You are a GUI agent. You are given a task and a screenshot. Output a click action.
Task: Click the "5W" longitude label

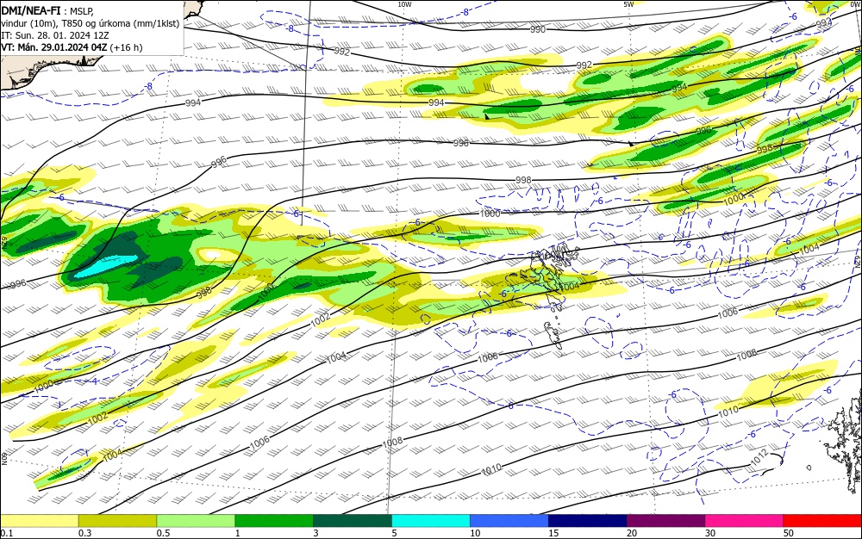628,4
